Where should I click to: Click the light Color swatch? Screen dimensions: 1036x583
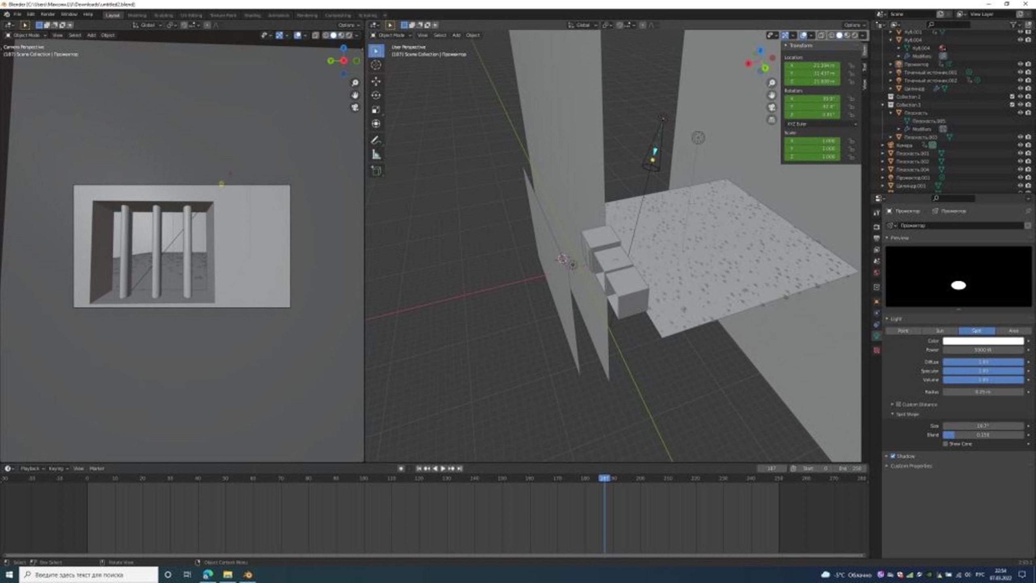coord(983,341)
